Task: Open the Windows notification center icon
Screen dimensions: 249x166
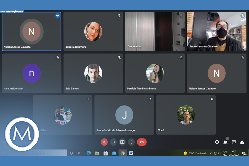Action: pos(244,153)
